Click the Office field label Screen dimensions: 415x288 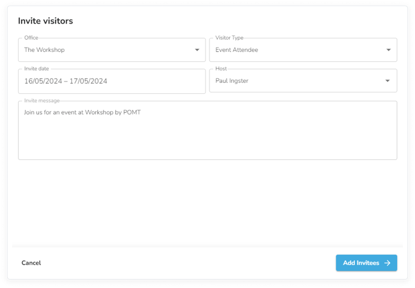pyautogui.click(x=31, y=38)
